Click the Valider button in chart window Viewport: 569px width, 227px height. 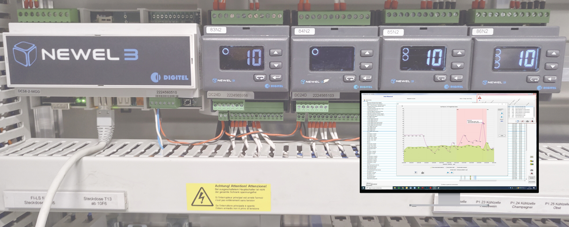coord(502,135)
